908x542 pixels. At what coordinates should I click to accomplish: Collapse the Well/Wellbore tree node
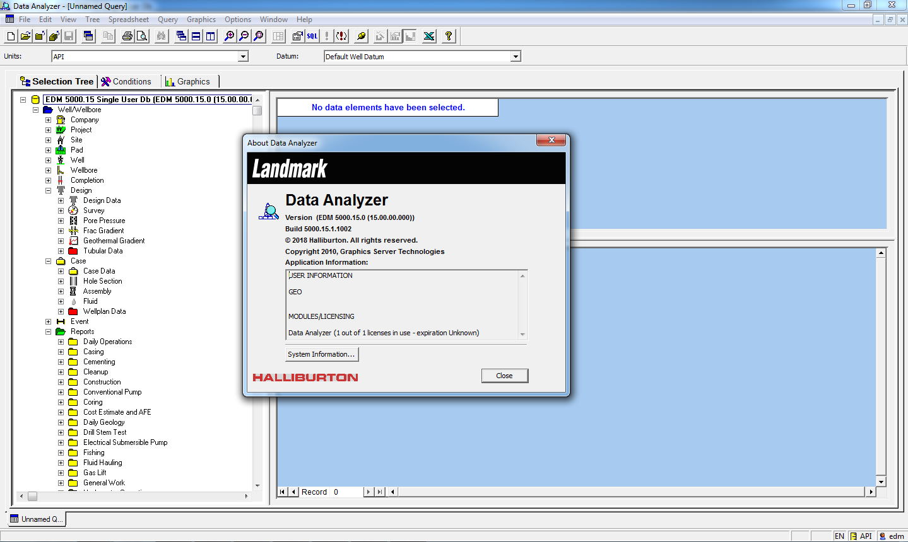pos(35,110)
